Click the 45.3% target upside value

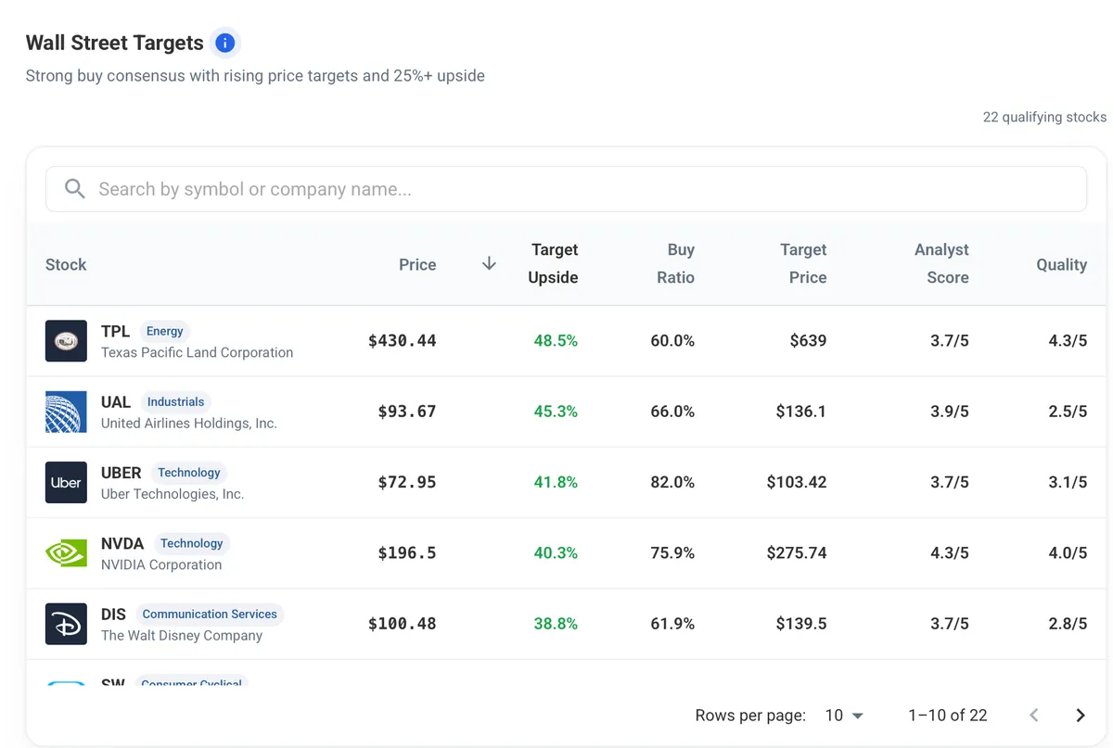click(556, 412)
